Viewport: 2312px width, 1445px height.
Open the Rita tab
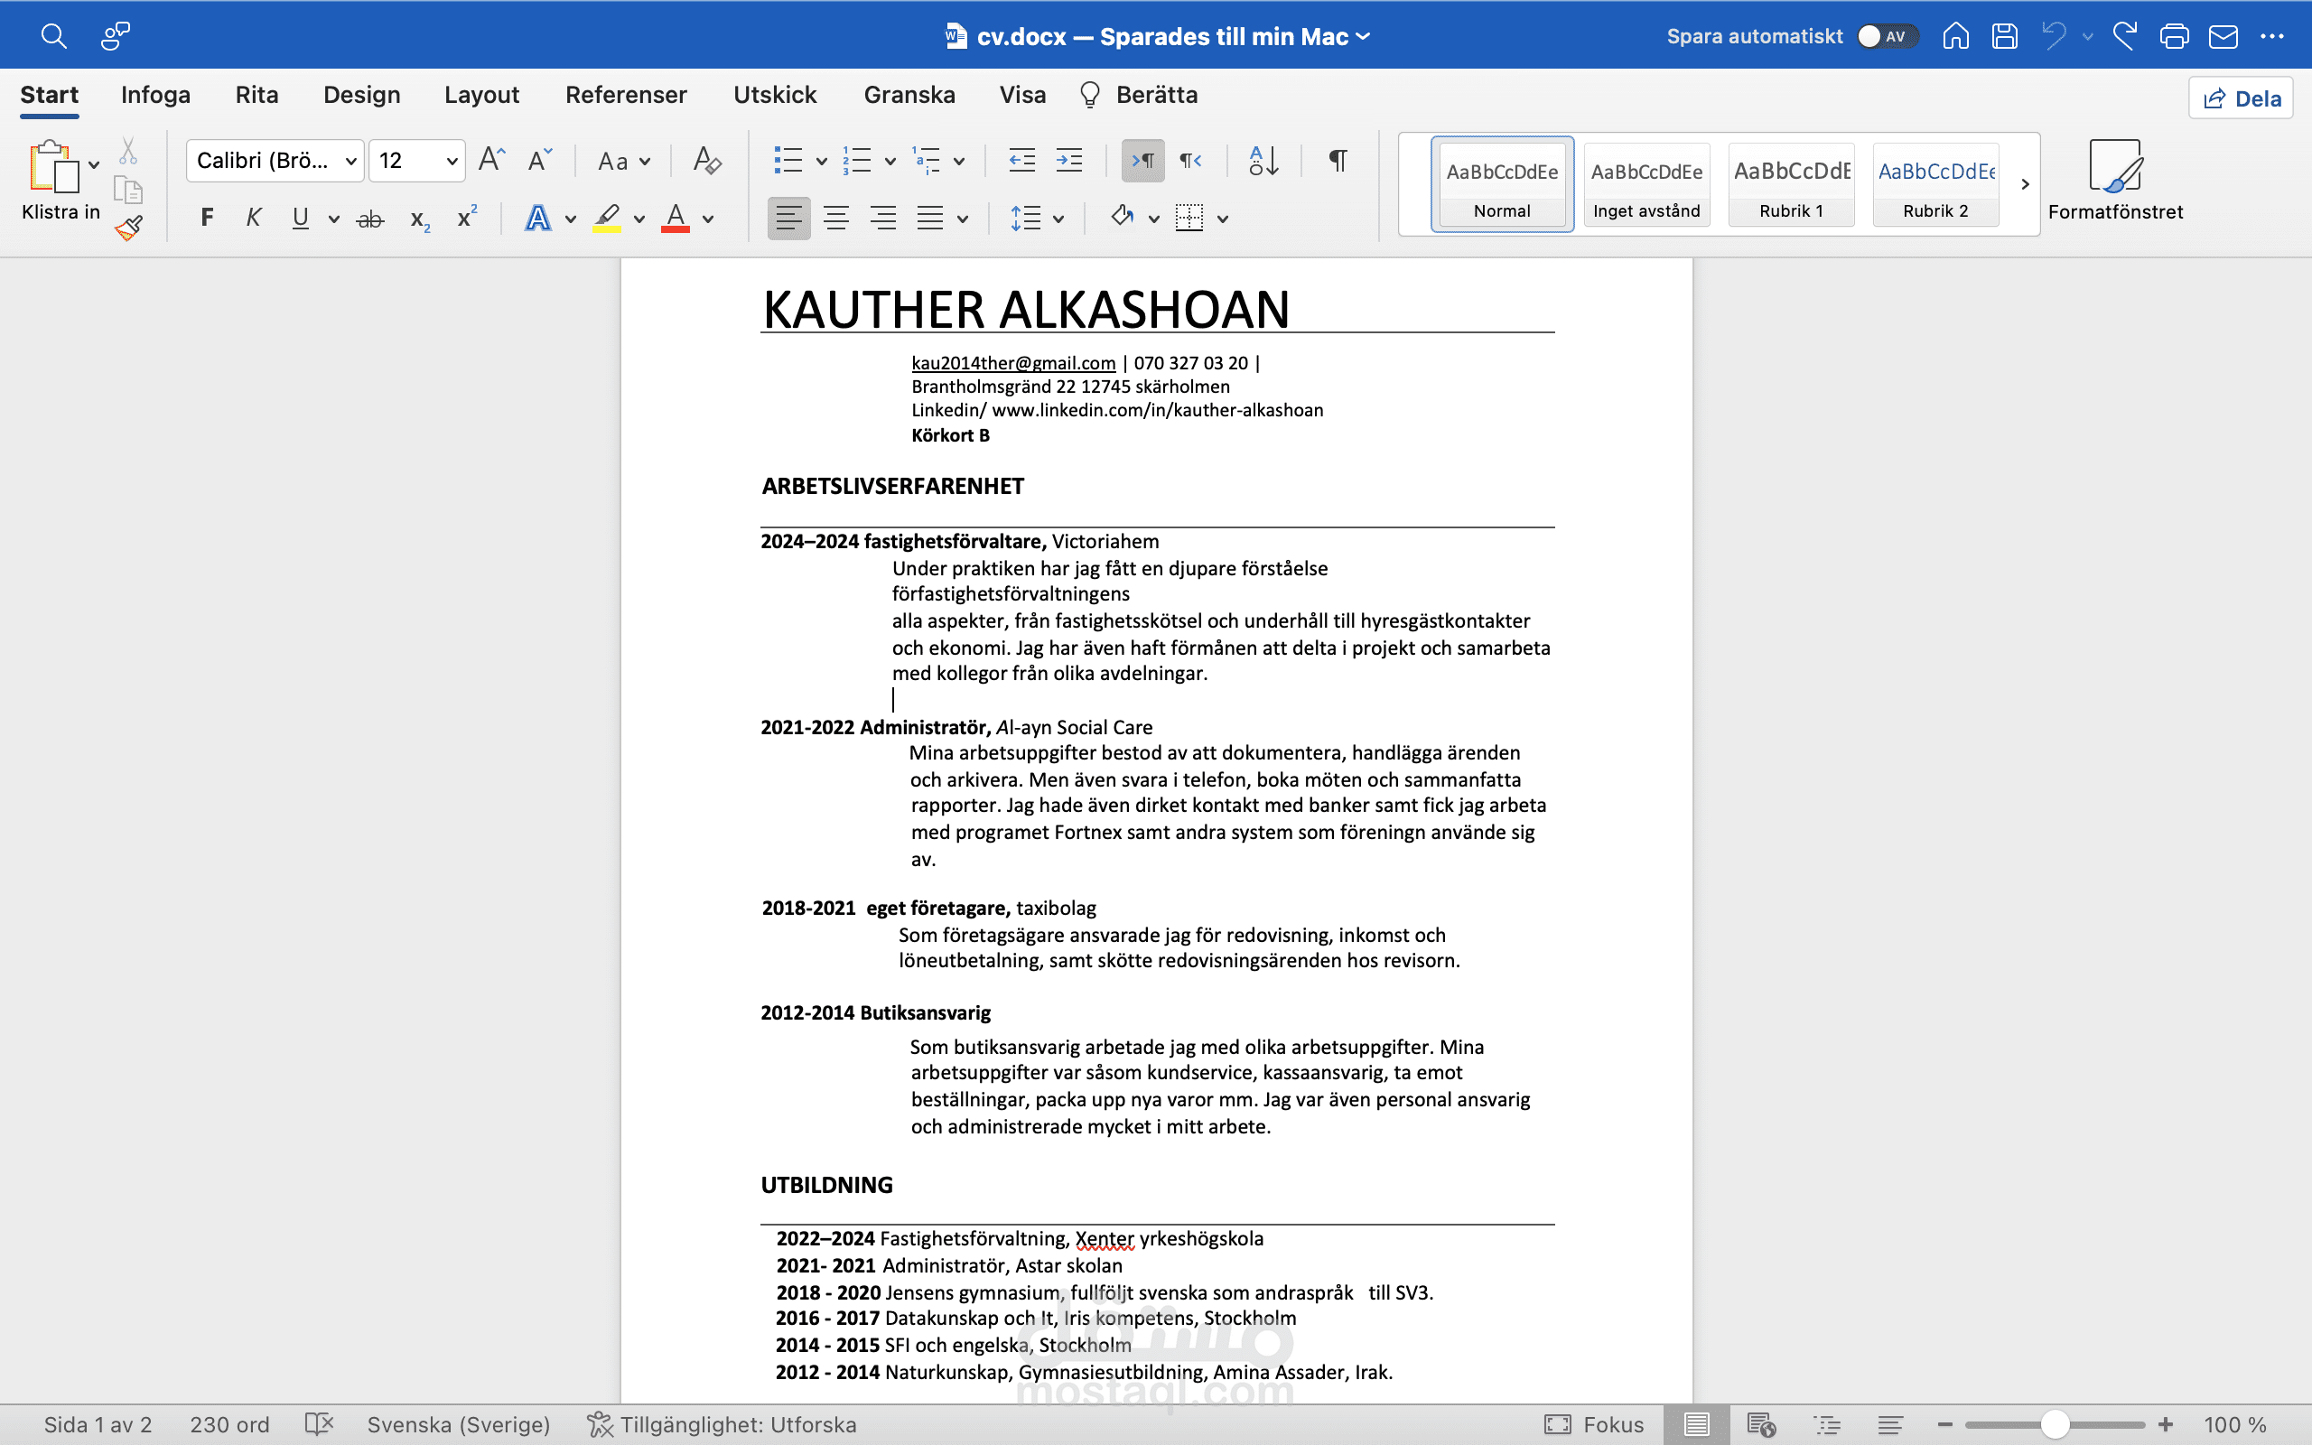pyautogui.click(x=257, y=95)
